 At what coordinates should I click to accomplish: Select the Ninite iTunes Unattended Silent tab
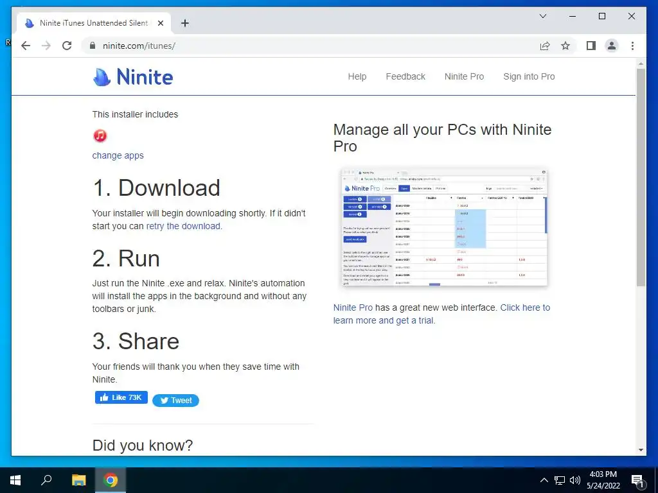point(94,23)
